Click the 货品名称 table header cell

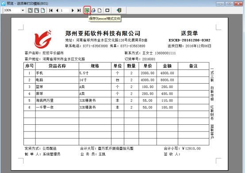[x=57, y=66]
